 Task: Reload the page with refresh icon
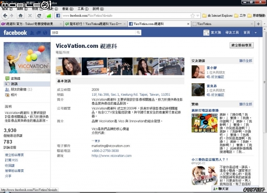tap(39, 16)
